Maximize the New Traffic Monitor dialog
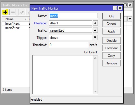This screenshot has width=135, height=105. 115,8
